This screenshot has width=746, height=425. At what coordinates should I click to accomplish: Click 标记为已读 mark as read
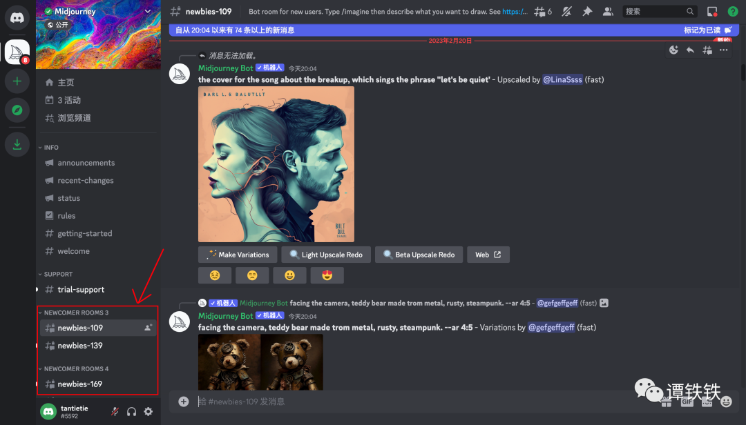[707, 30]
